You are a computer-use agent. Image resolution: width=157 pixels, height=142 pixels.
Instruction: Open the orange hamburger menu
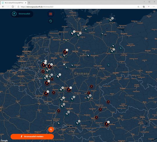51,14
